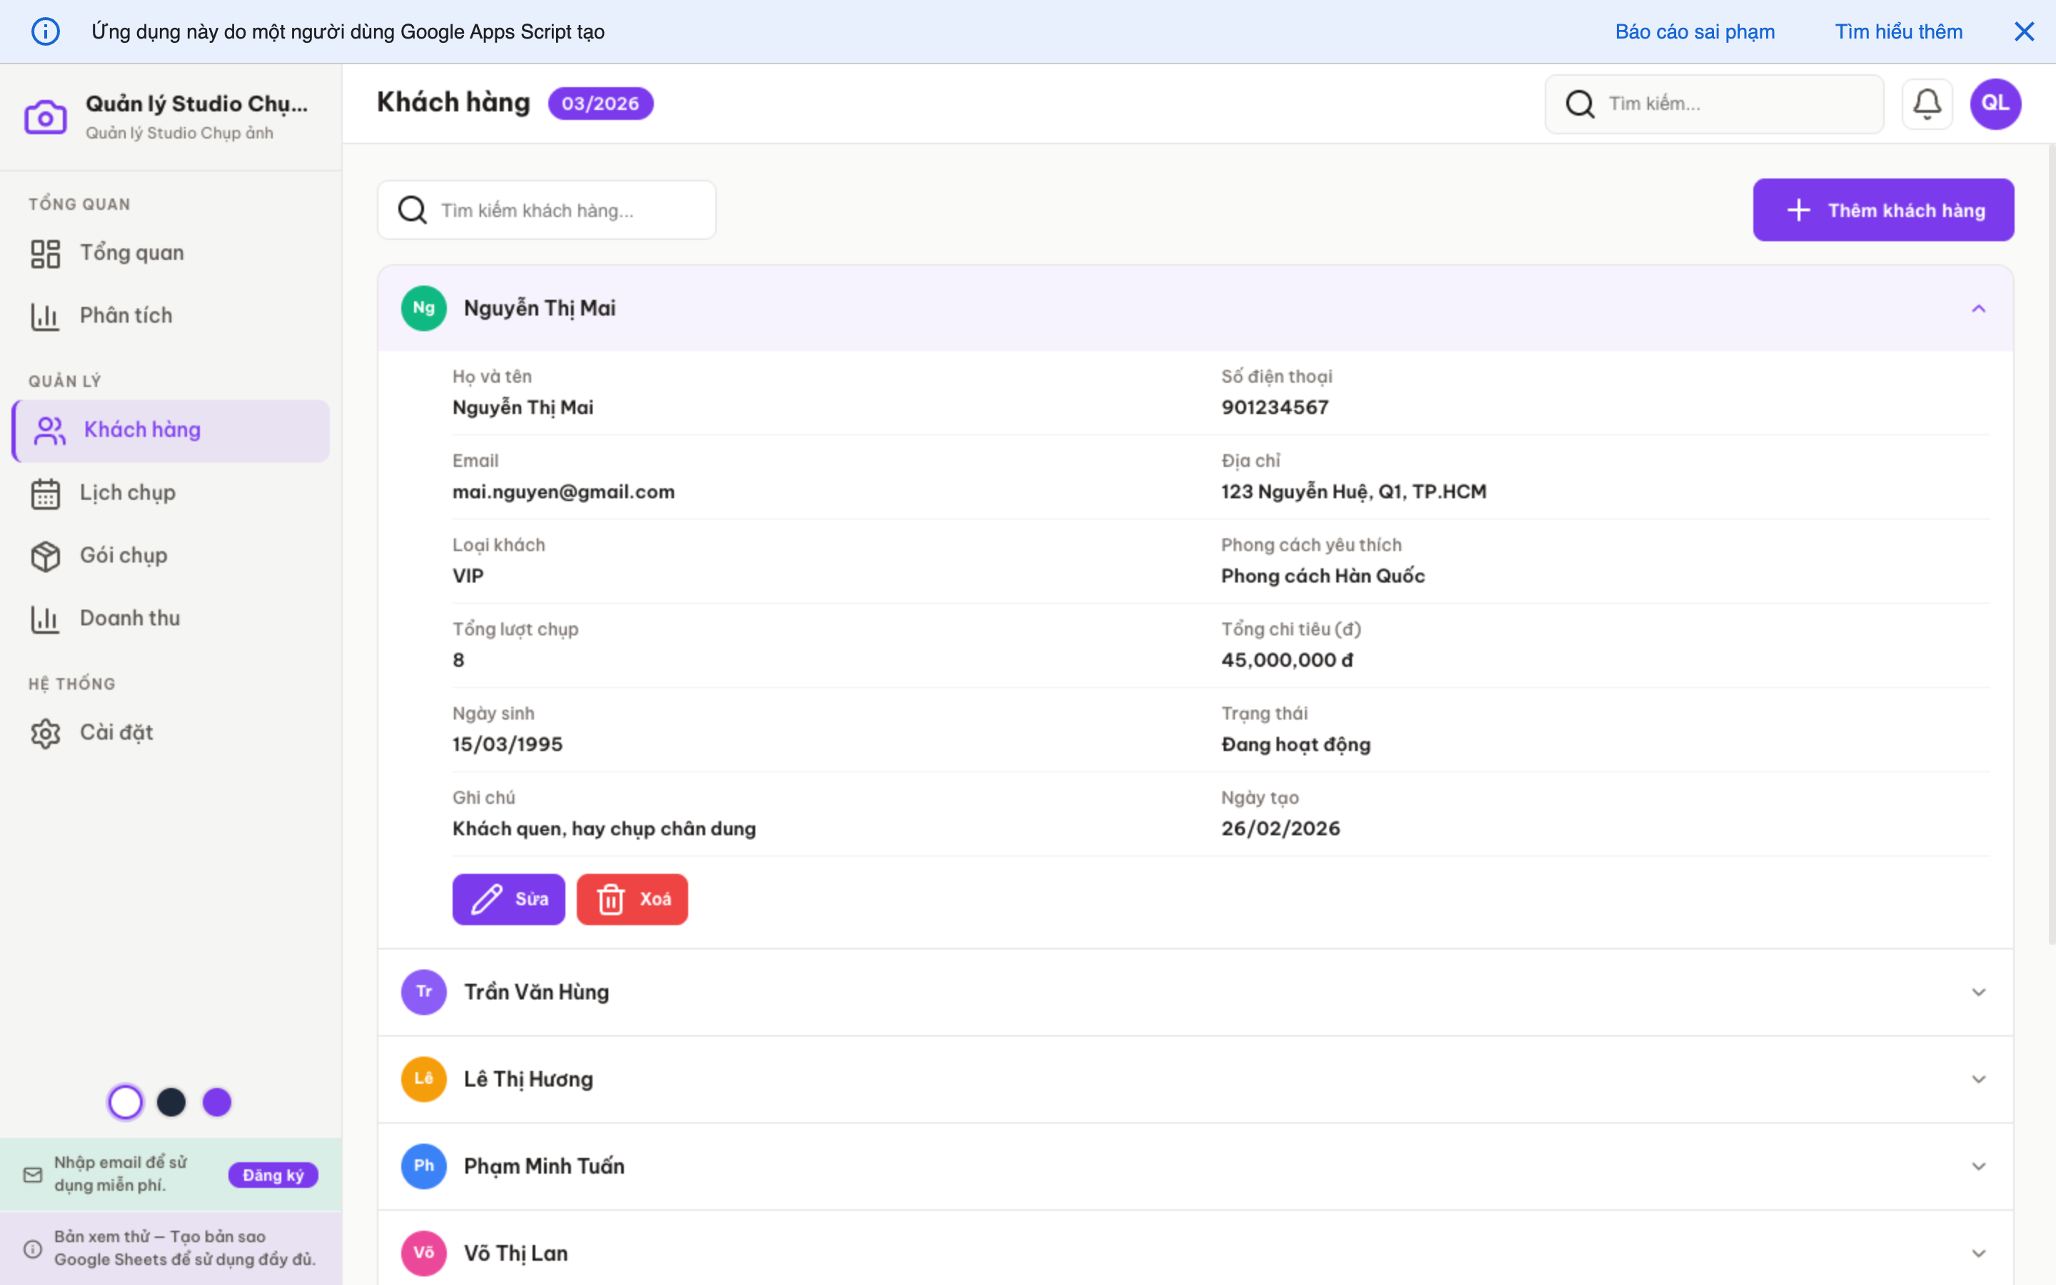Open the 03/2026 period badge
2056x1285 pixels.
click(600, 103)
